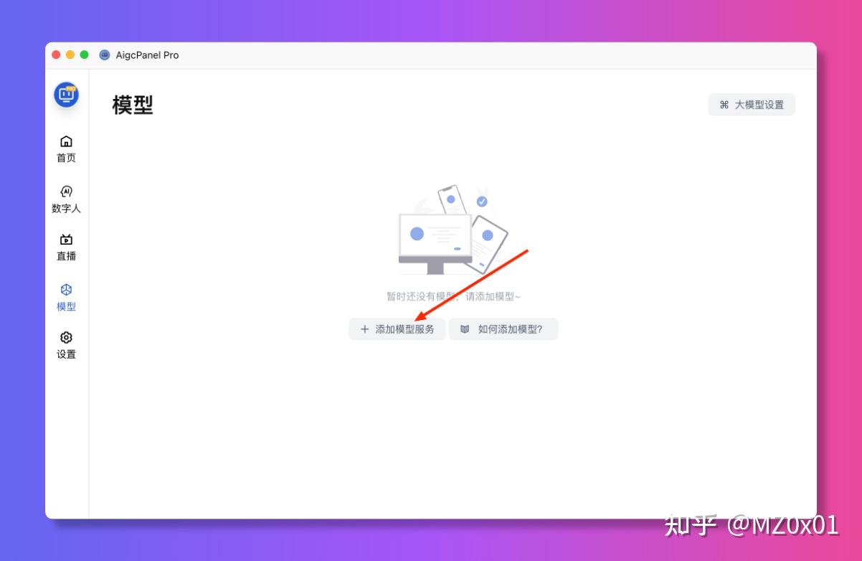Open the 设置 settings gear icon
This screenshot has height=561, width=862.
[x=66, y=338]
